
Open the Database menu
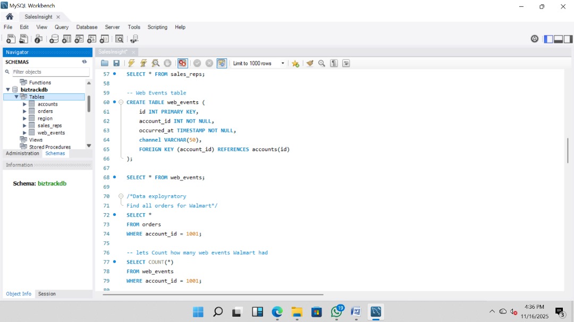point(87,27)
